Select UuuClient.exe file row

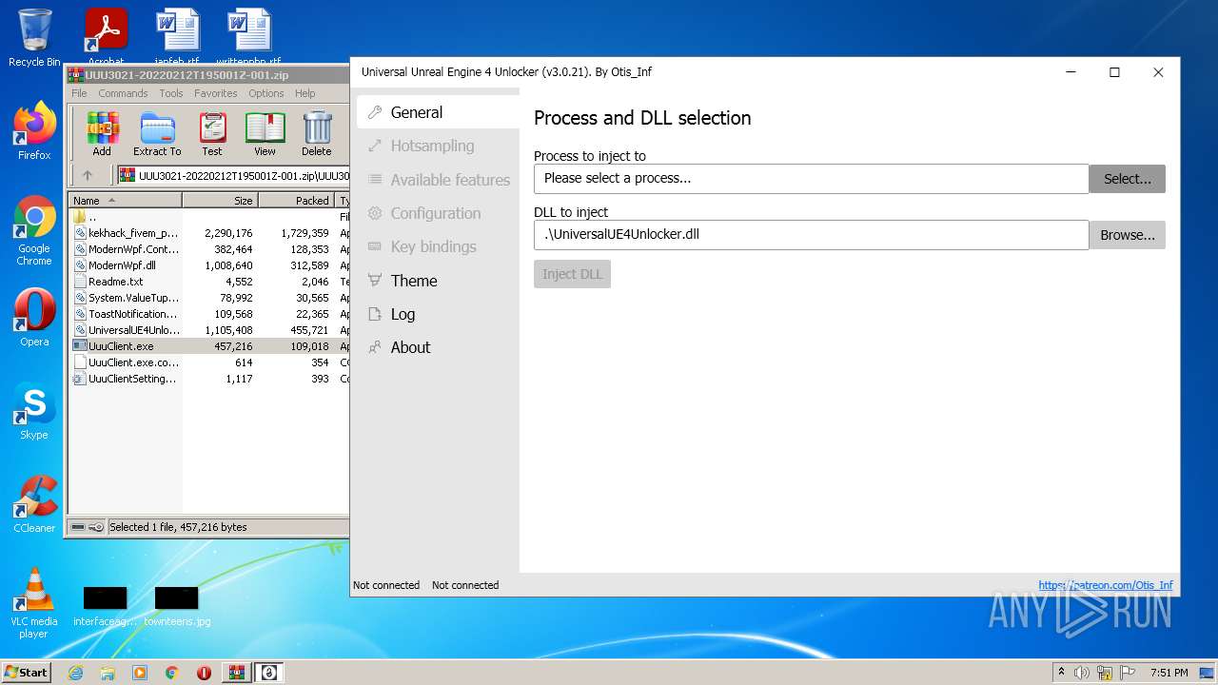click(209, 346)
